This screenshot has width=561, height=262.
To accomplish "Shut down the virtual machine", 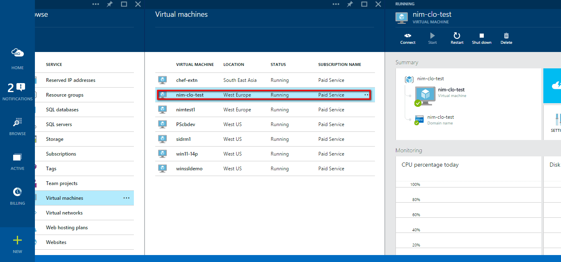I will click(482, 36).
